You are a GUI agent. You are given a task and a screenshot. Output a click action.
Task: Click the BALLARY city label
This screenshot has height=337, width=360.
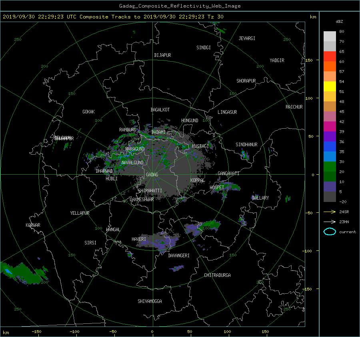[x=260, y=198]
